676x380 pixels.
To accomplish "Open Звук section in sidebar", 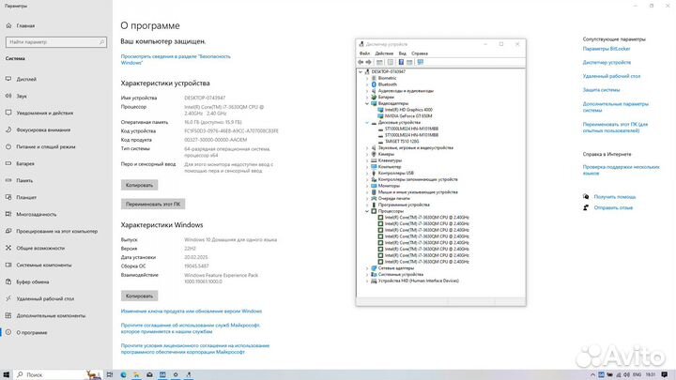I will (x=22, y=96).
